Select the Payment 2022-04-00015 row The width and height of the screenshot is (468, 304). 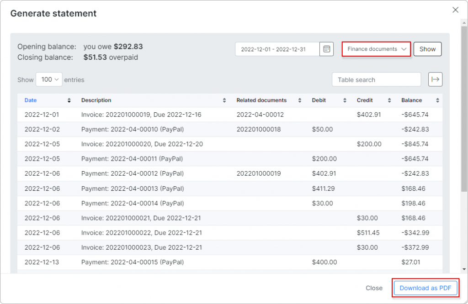(x=183, y=262)
